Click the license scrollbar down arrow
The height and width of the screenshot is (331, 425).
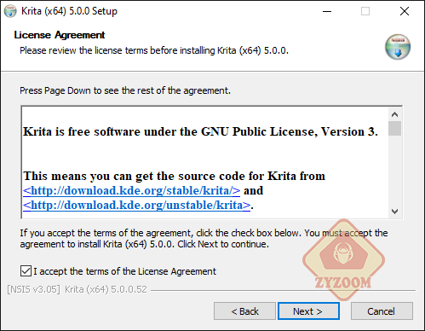coord(394,212)
